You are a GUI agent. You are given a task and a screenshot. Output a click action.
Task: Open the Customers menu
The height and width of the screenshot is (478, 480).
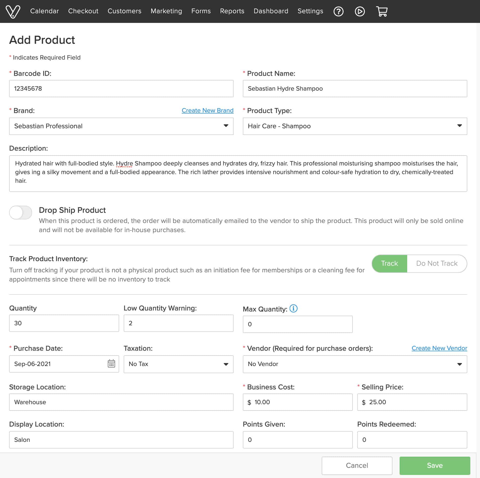124,11
